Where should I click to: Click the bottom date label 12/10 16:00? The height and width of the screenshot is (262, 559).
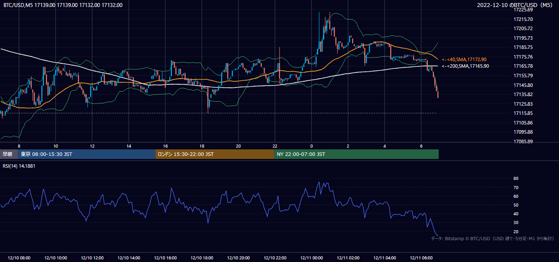(165, 258)
